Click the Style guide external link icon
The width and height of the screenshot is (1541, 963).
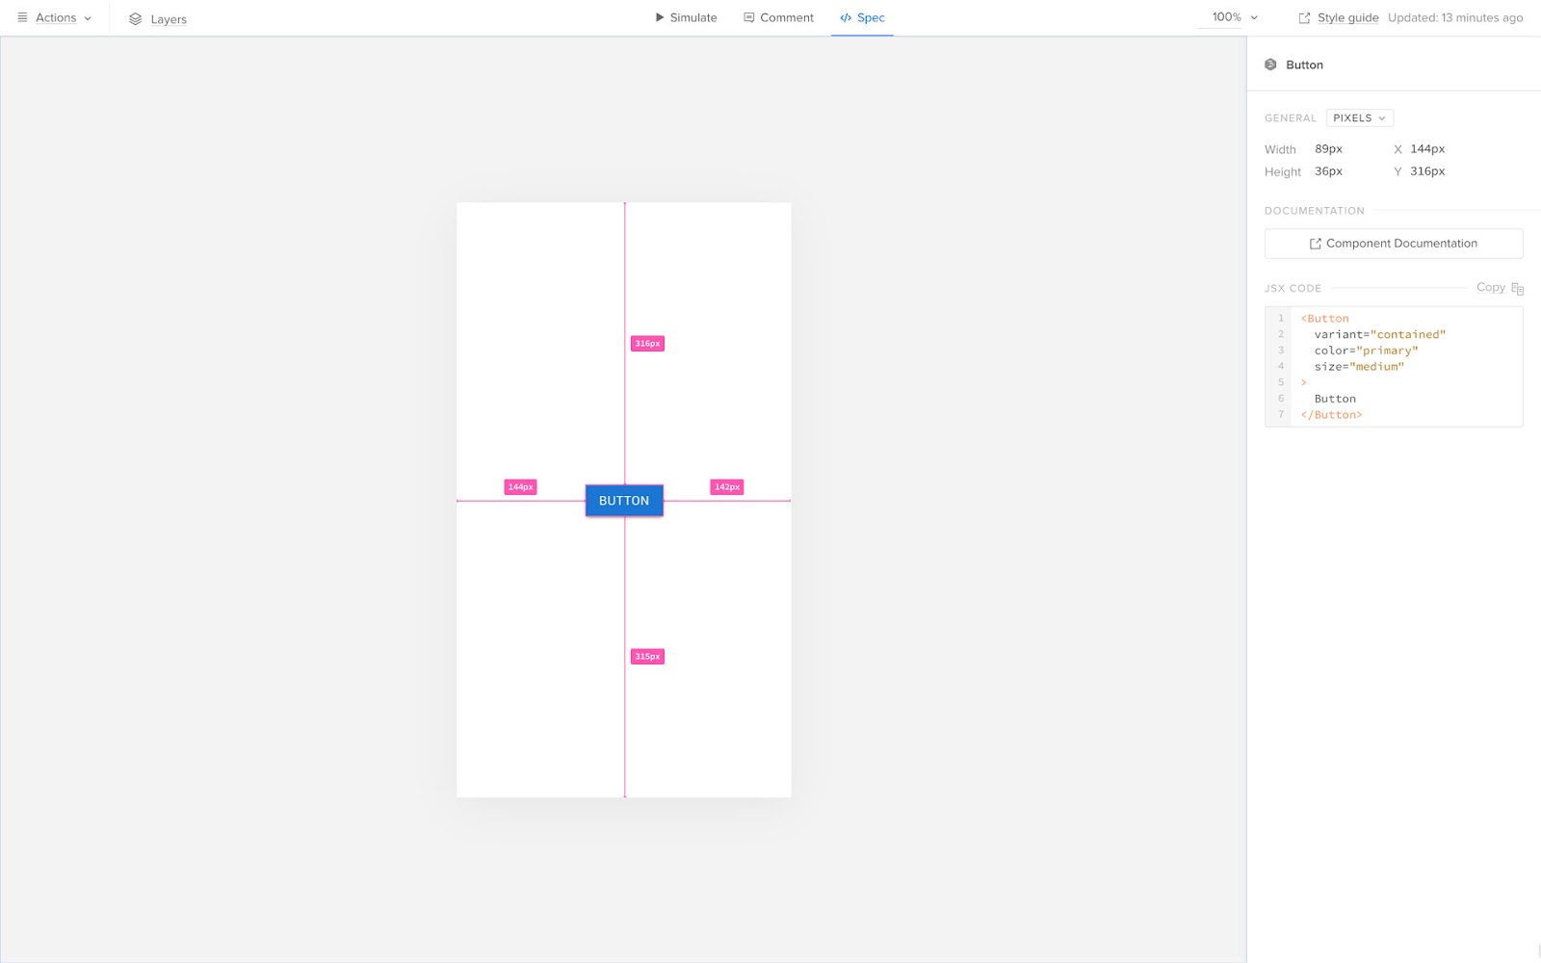coord(1304,17)
